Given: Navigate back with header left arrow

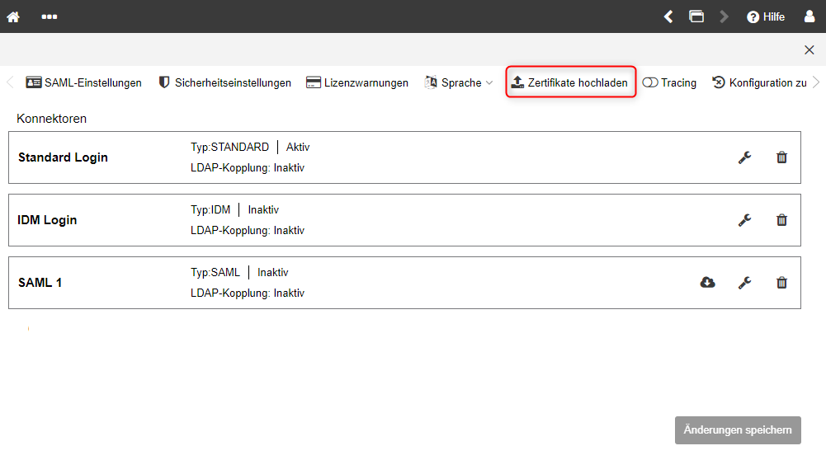Looking at the screenshot, I should (668, 16).
